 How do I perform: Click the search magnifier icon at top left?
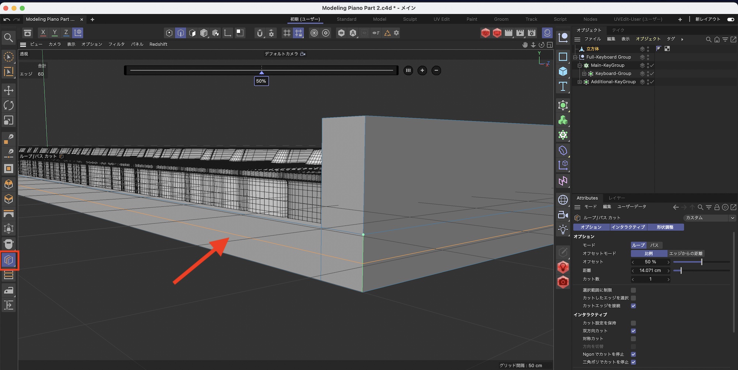click(x=8, y=38)
